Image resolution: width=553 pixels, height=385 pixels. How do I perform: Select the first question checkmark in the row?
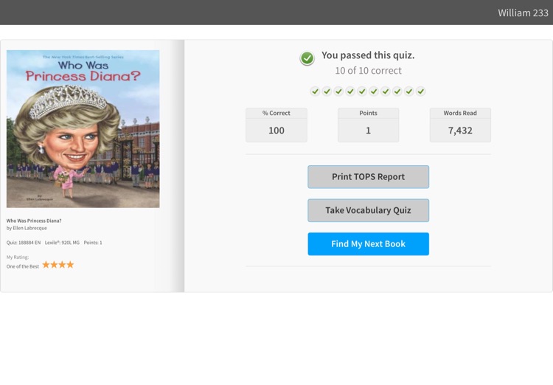pyautogui.click(x=315, y=91)
